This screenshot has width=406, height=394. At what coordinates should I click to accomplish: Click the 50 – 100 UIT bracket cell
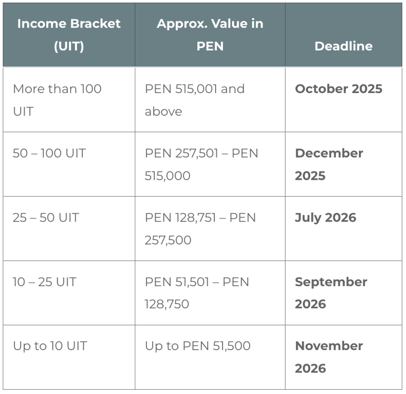tap(49, 153)
